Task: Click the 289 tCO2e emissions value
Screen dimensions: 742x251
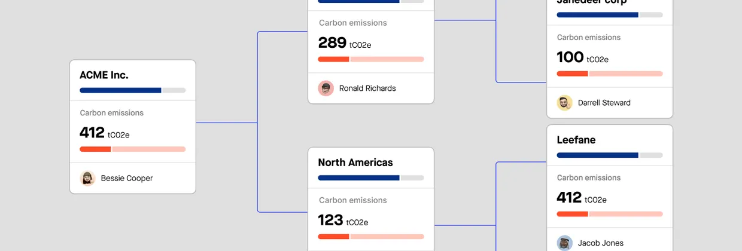Action: coord(344,43)
